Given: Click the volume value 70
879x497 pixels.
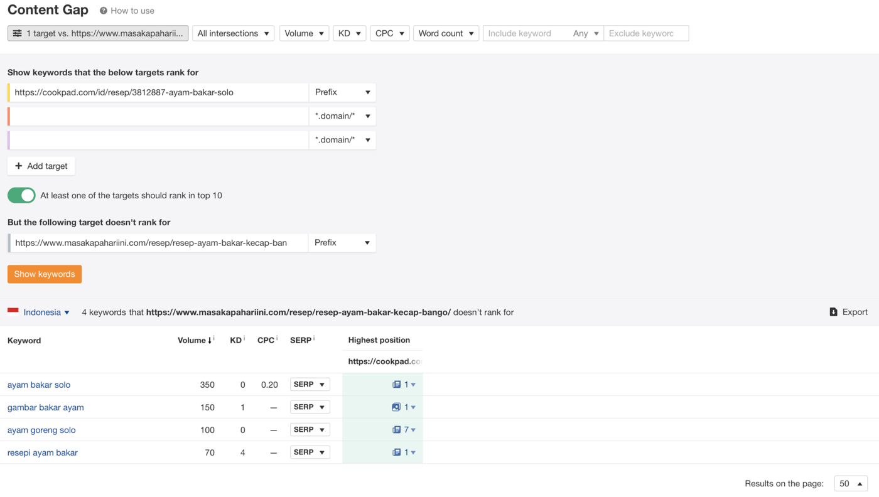Looking at the screenshot, I should [210, 452].
